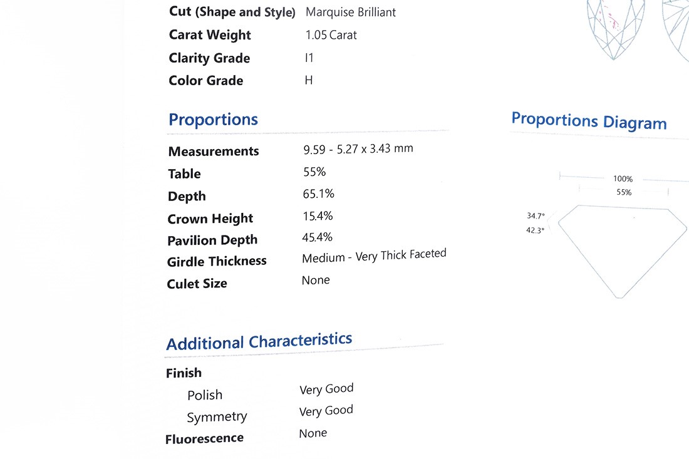Select the Marquise Brilliant cut value

(x=351, y=13)
